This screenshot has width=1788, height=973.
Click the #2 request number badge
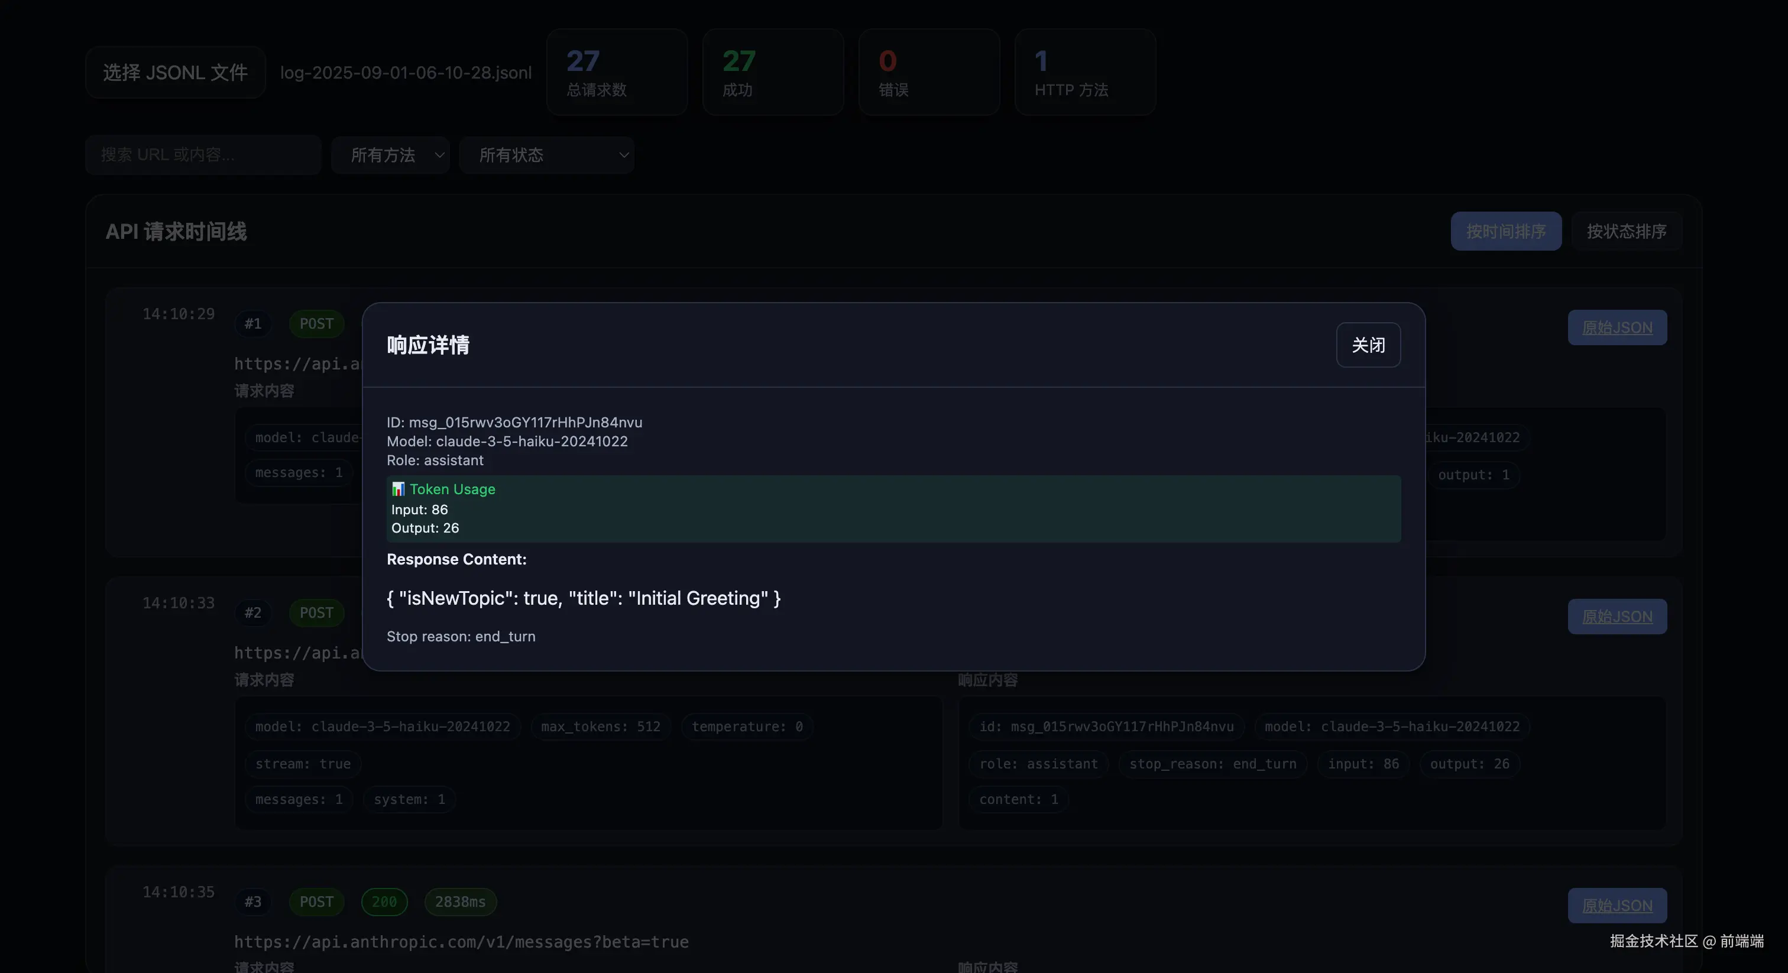click(x=252, y=613)
